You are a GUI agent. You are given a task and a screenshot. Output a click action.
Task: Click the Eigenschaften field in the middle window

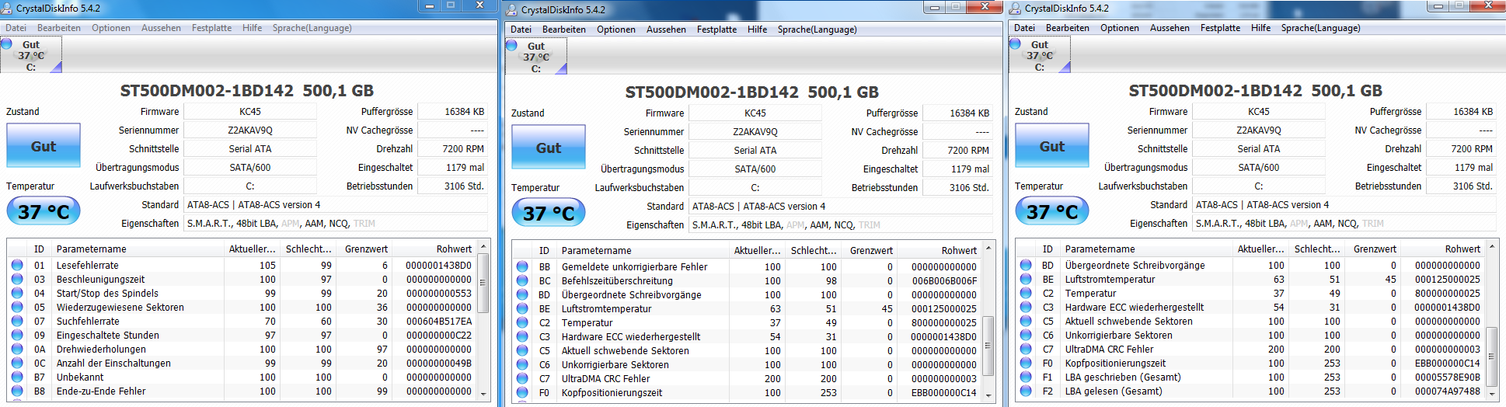click(x=841, y=225)
